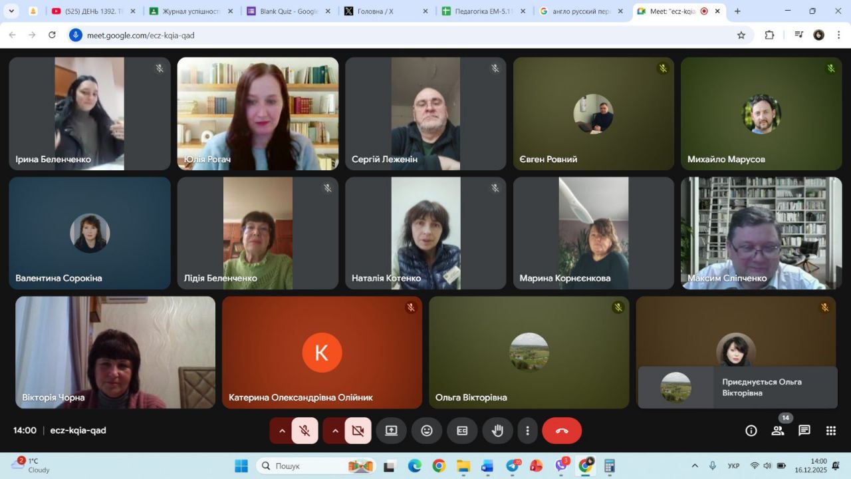Open meeting details info icon
The width and height of the screenshot is (851, 479).
751,430
